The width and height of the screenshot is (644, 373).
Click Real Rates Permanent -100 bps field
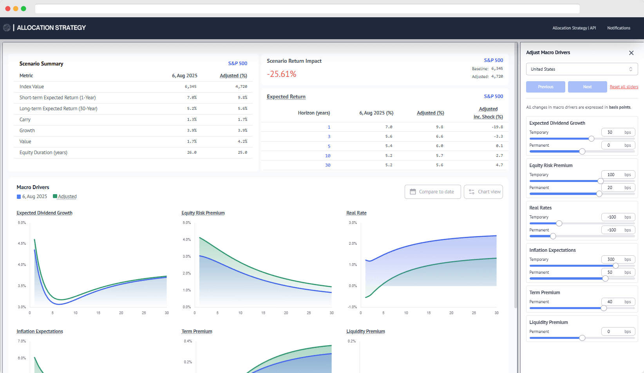point(618,230)
